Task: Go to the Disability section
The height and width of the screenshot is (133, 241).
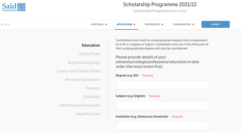Action: click(x=91, y=97)
